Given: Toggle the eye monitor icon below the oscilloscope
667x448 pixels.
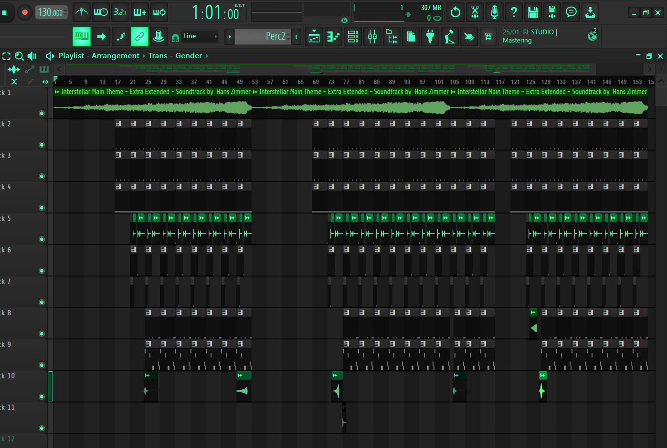Looking at the screenshot, I should click(344, 20).
